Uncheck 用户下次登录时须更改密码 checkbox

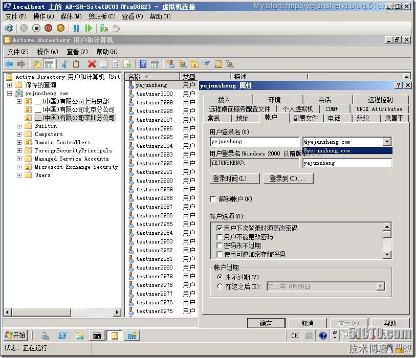tap(220, 228)
